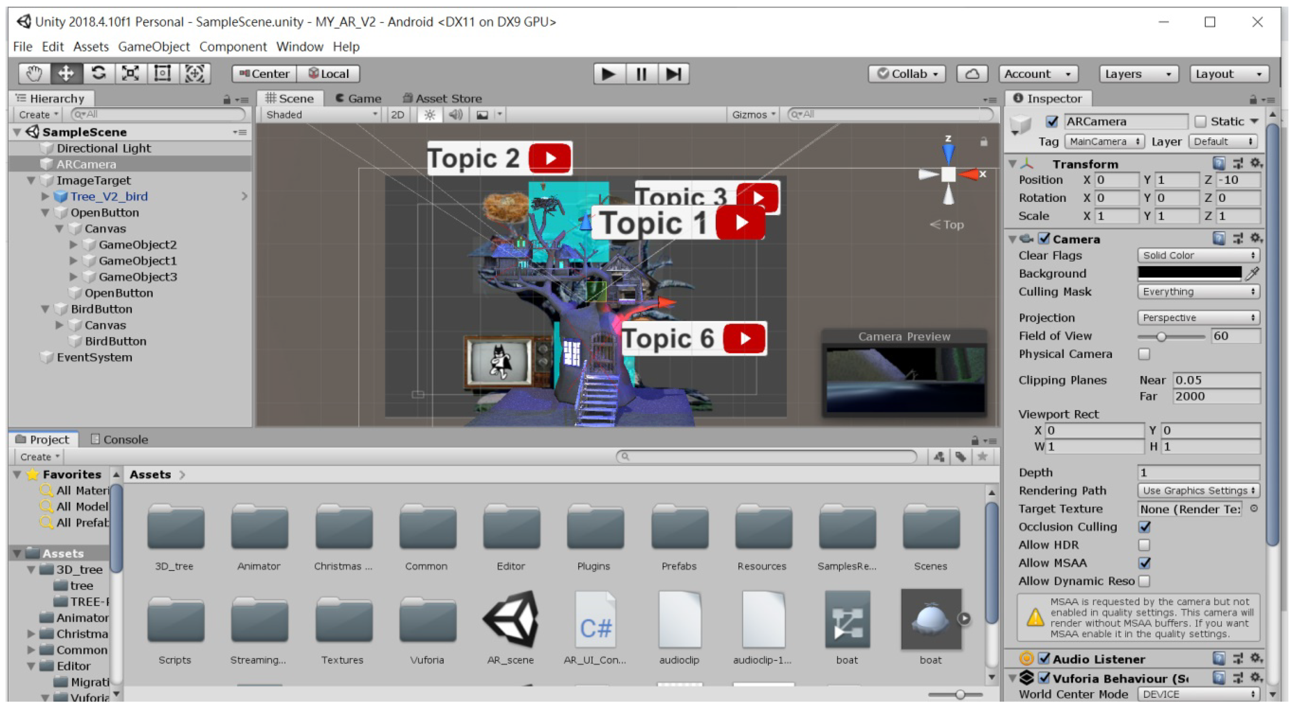This screenshot has height=710, width=1295.
Task: Select the Rect Transform tool
Action: [x=162, y=74]
